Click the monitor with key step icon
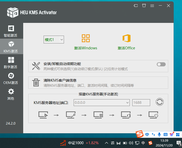This screenshot has width=182, height=148. pyautogui.click(x=71, y=115)
